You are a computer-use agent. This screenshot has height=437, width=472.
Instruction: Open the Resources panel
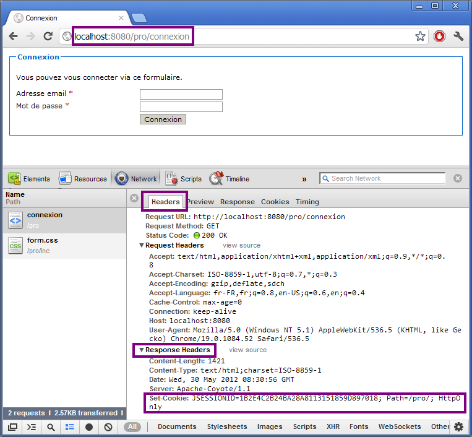click(x=83, y=179)
